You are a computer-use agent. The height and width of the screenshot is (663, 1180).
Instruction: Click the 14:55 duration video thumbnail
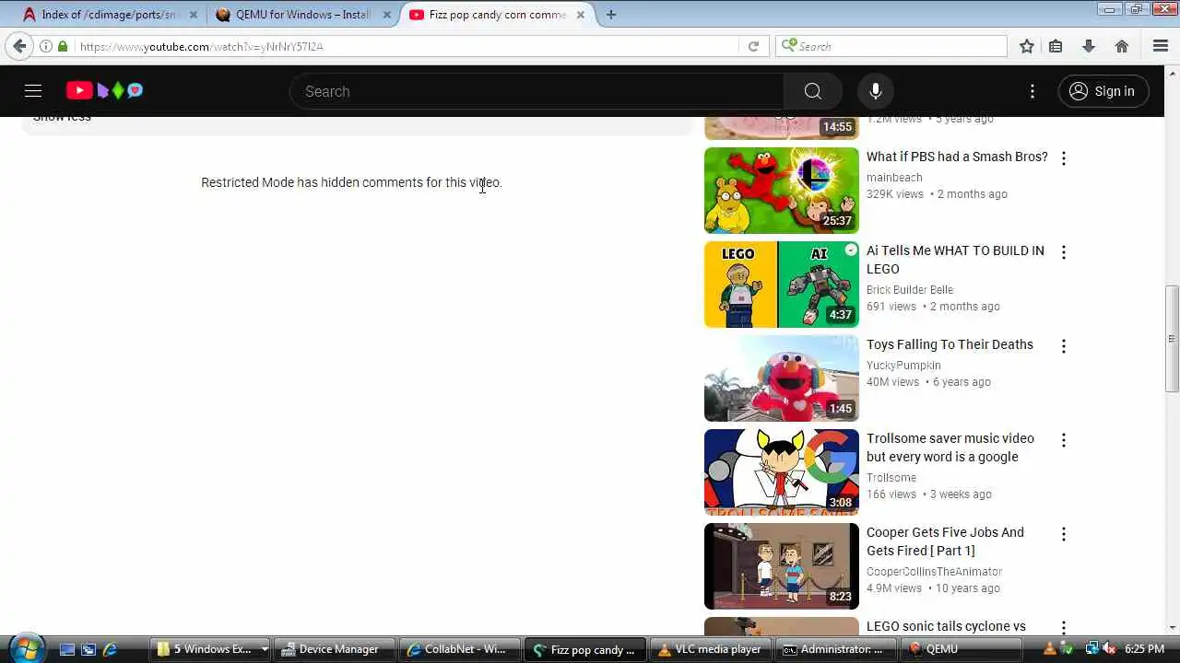pyautogui.click(x=782, y=128)
